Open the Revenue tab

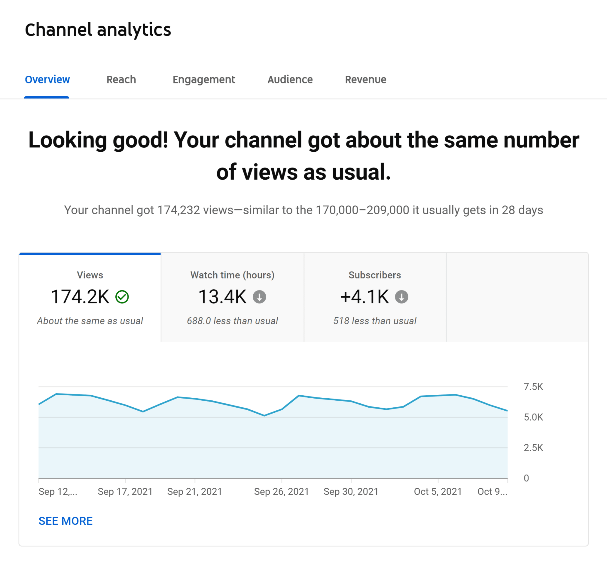tap(365, 80)
